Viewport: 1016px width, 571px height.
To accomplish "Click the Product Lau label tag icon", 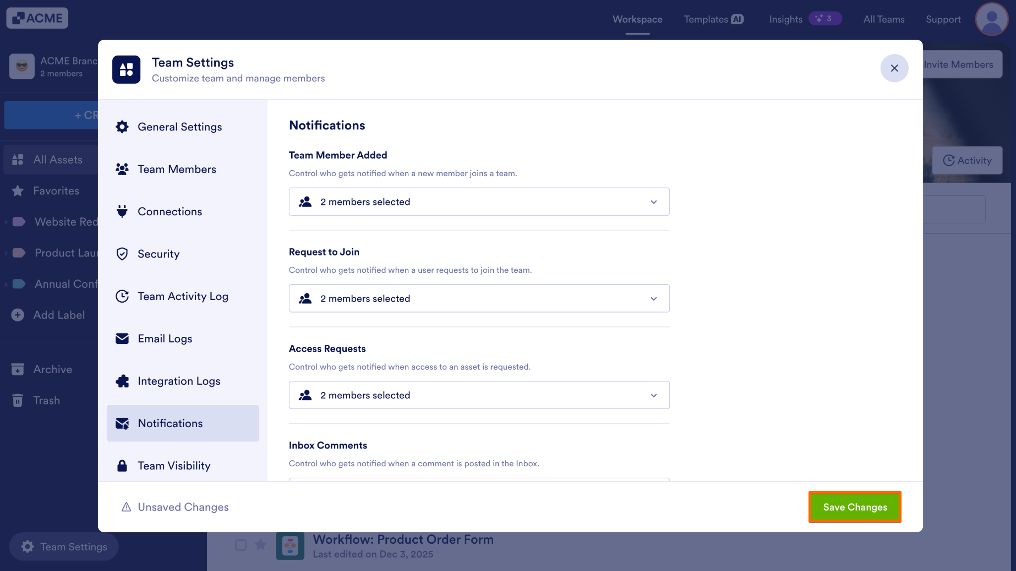I will coord(19,253).
